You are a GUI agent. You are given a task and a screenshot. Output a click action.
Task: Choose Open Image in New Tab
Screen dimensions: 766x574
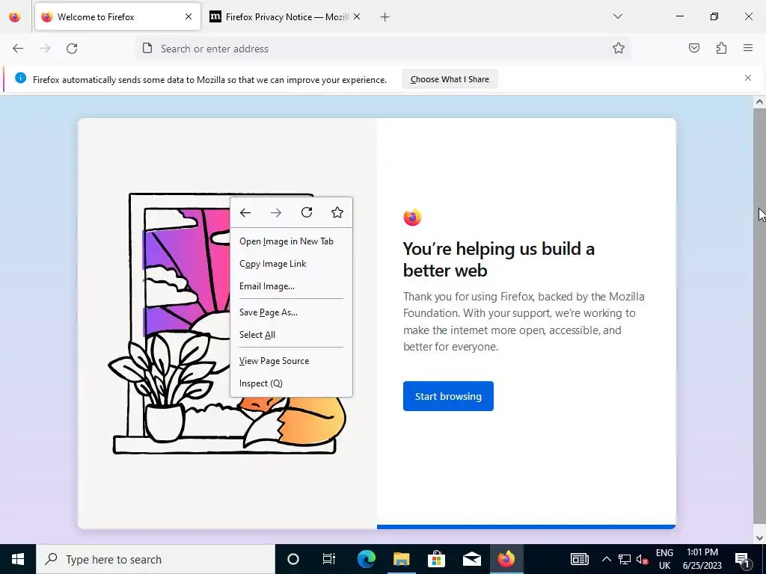pyautogui.click(x=291, y=241)
